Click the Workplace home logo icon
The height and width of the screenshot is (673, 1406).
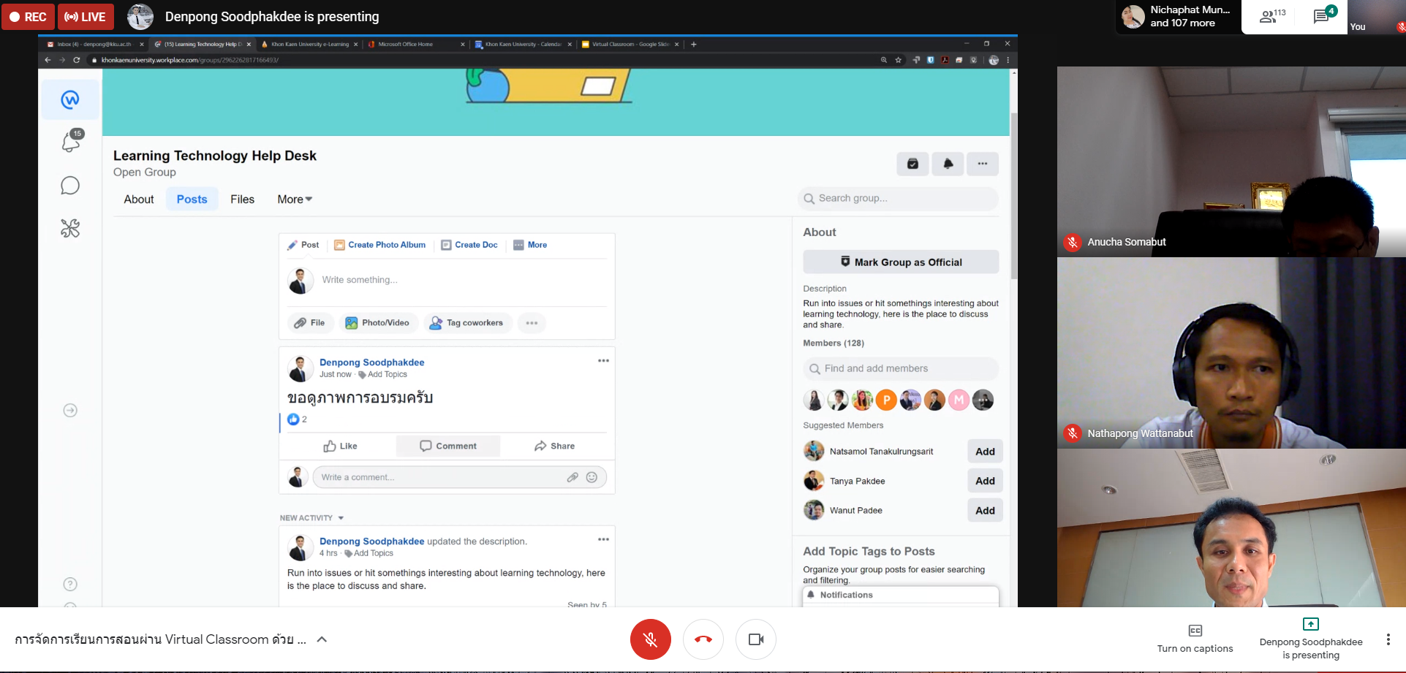tap(70, 99)
